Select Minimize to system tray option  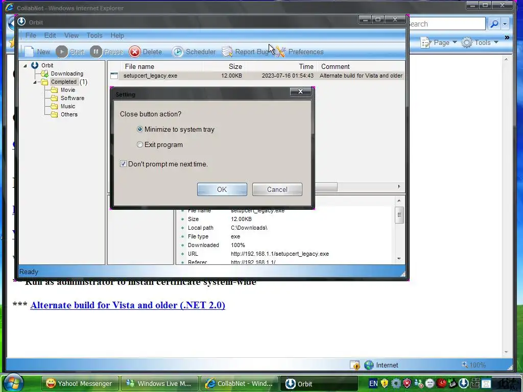(176, 129)
